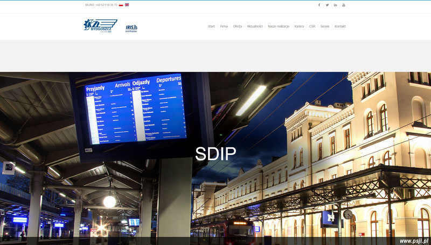Open the LinkedIn social icon
Viewport: 431px width, 245px height.
click(335, 5)
